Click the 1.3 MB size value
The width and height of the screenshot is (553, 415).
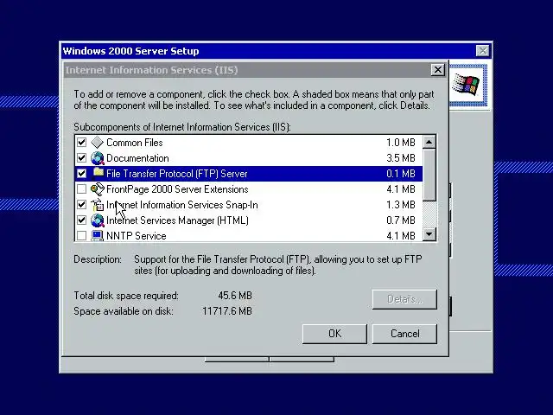401,205
